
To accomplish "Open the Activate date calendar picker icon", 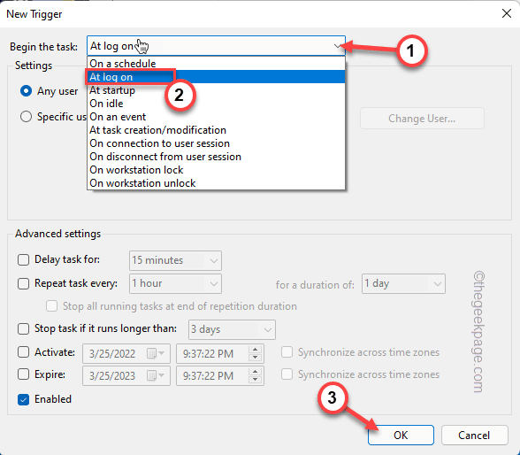I will coord(156,353).
